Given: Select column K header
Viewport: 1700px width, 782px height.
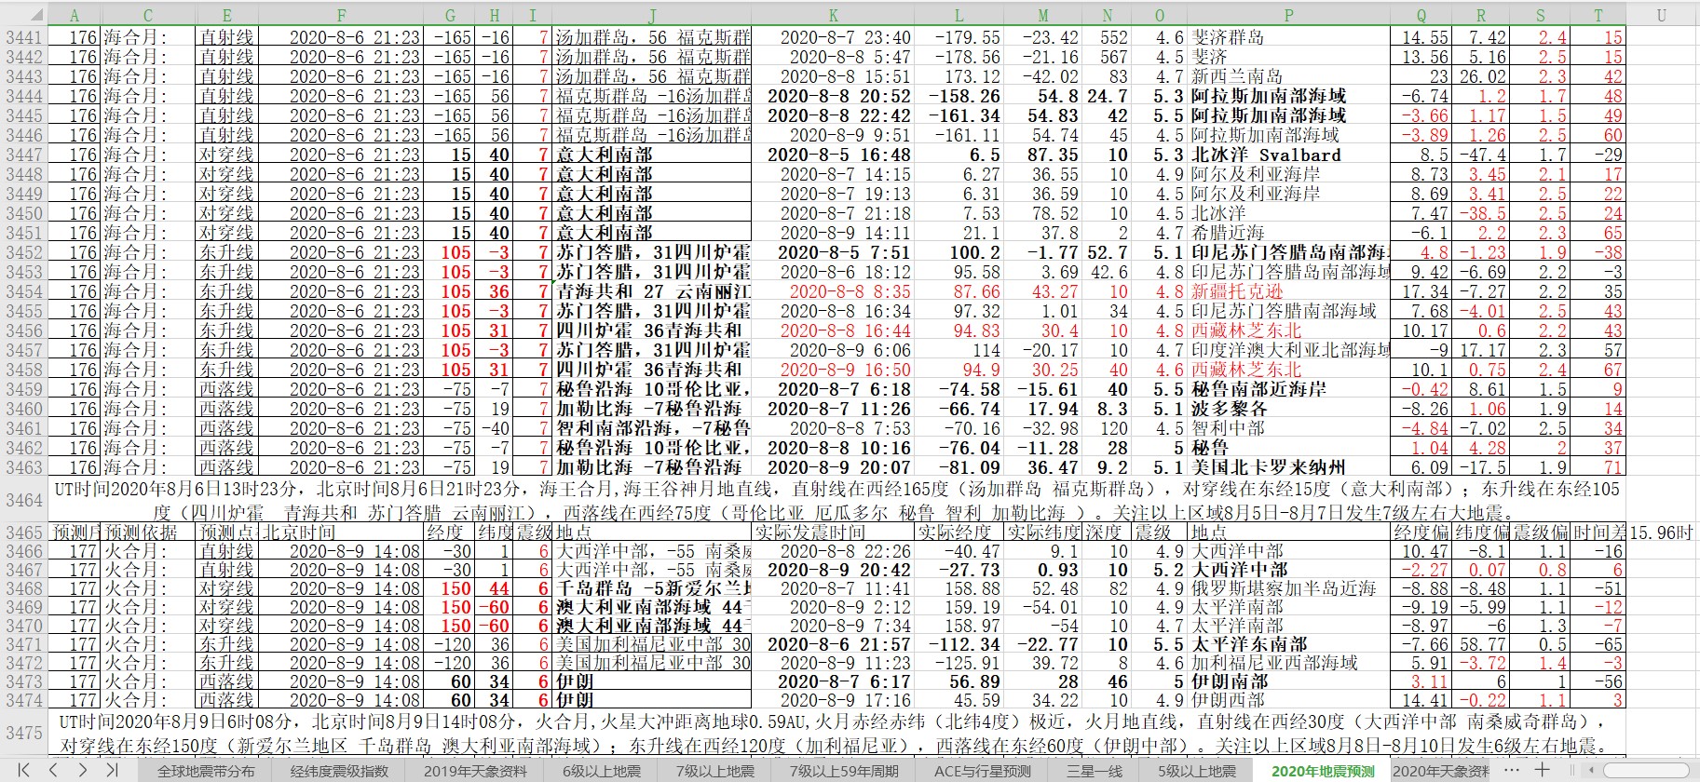Looking at the screenshot, I should (833, 15).
